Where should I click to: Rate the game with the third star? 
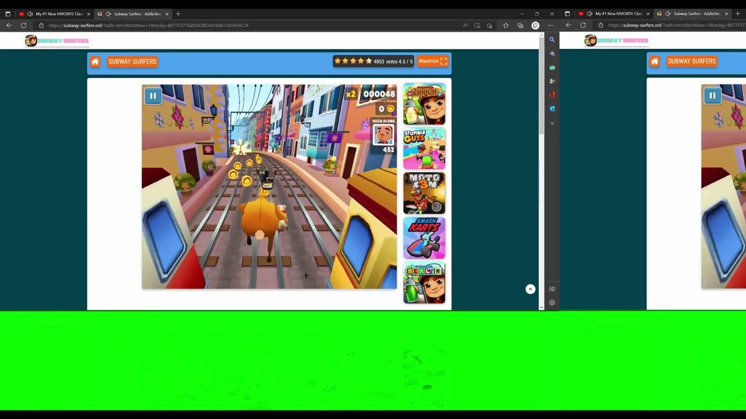point(353,61)
